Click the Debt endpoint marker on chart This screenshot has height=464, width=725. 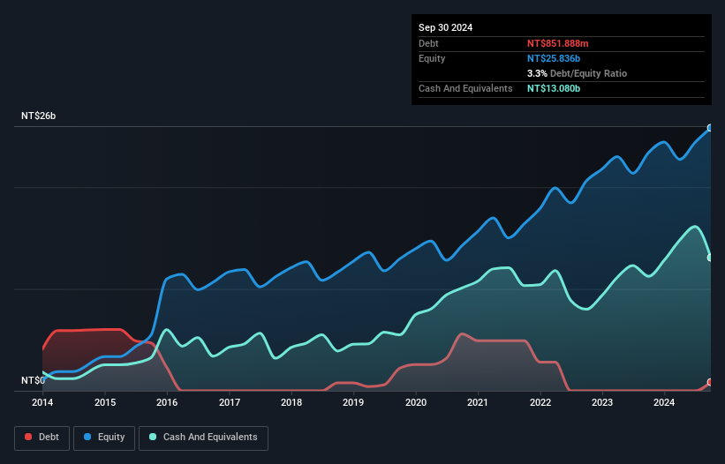pos(710,382)
